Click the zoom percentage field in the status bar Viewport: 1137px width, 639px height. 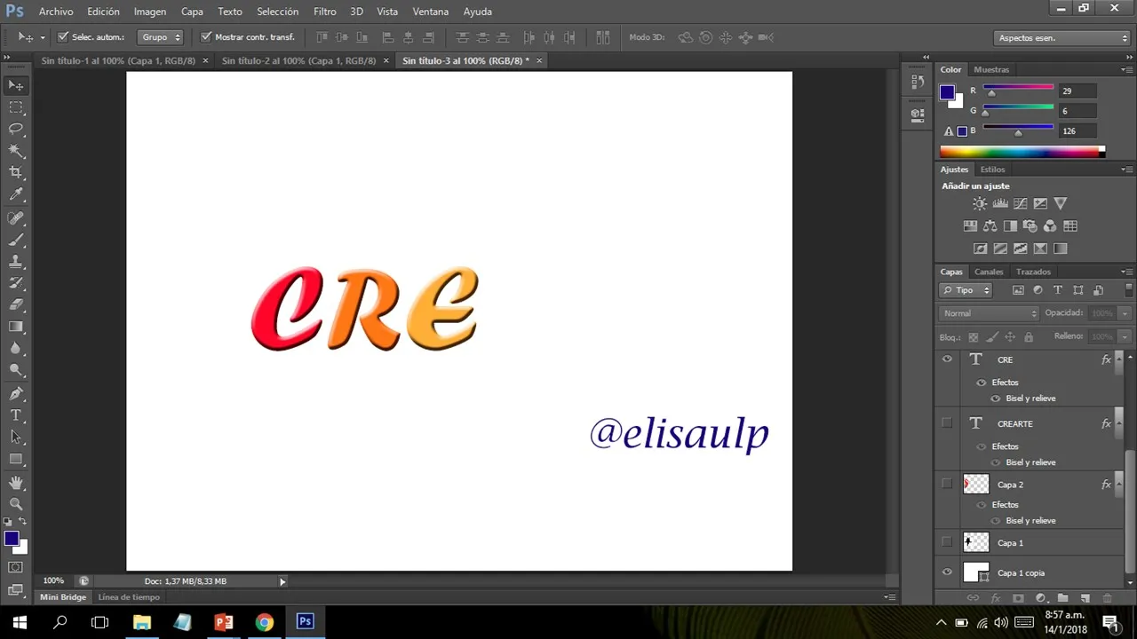pyautogui.click(x=53, y=580)
